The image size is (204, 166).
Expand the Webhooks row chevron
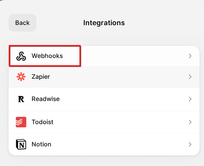(x=190, y=56)
